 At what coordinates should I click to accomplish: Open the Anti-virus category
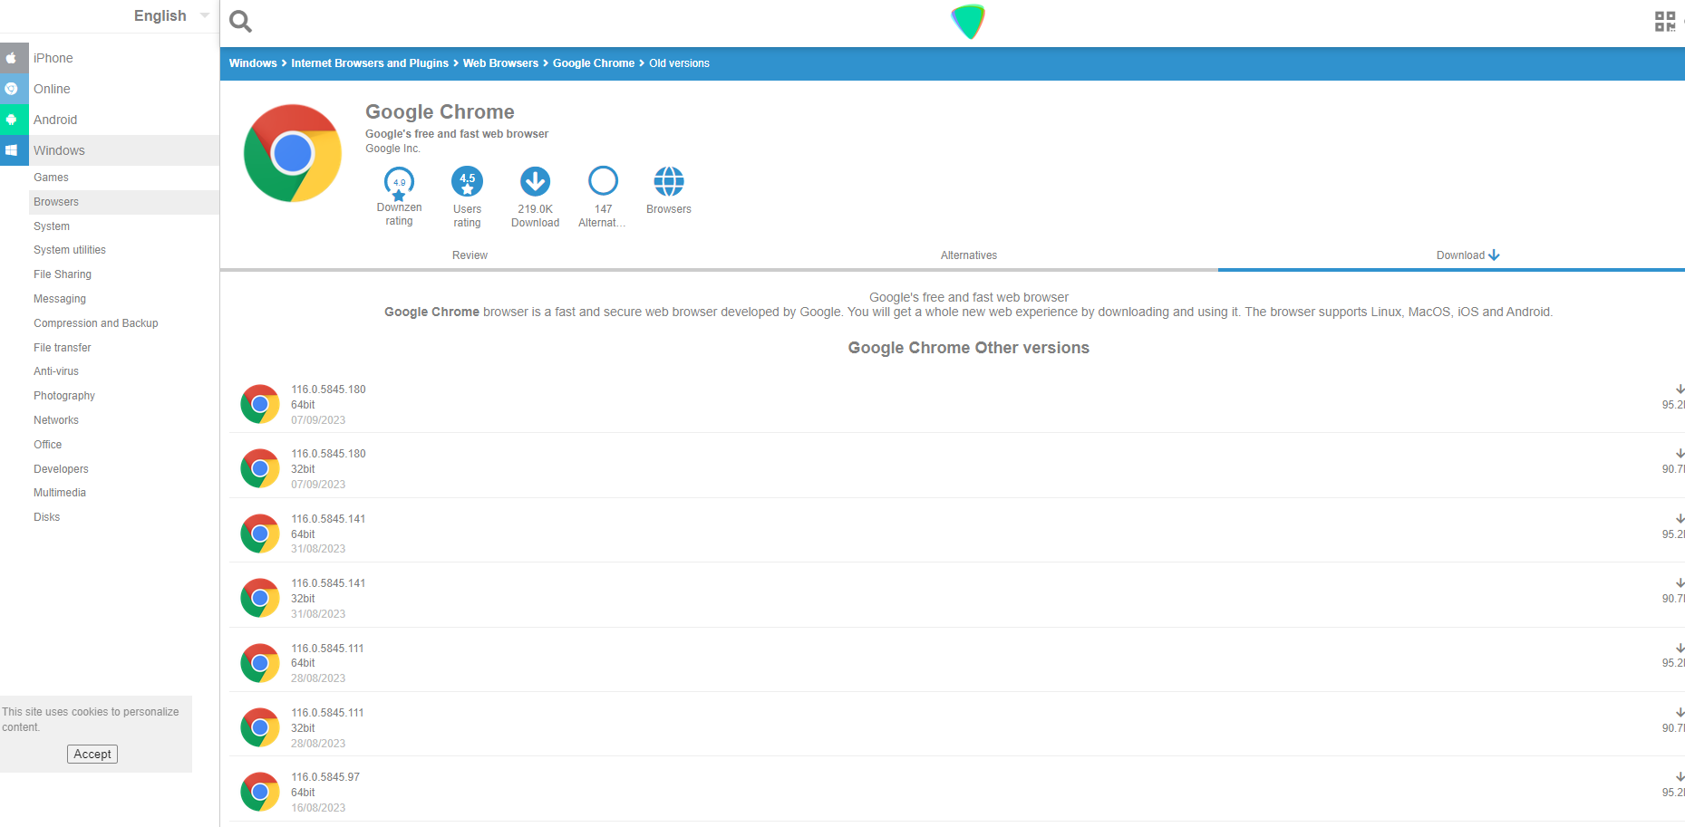point(56,371)
